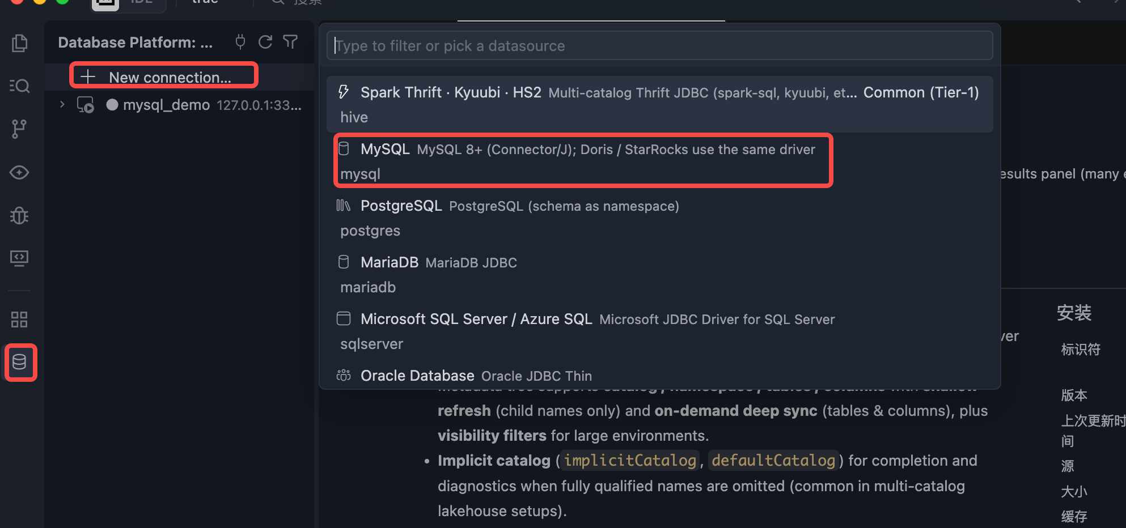Click the Microsoft SQL Server window icon
The image size is (1126, 528).
[x=344, y=318]
